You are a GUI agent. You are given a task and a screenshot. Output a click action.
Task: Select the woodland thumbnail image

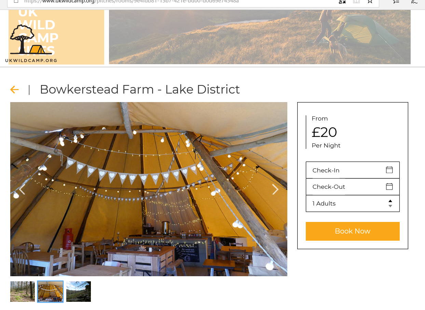click(x=23, y=292)
